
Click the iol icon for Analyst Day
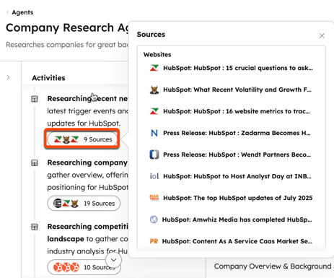(x=154, y=176)
